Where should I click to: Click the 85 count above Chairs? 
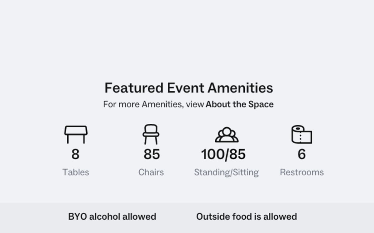[x=151, y=154]
